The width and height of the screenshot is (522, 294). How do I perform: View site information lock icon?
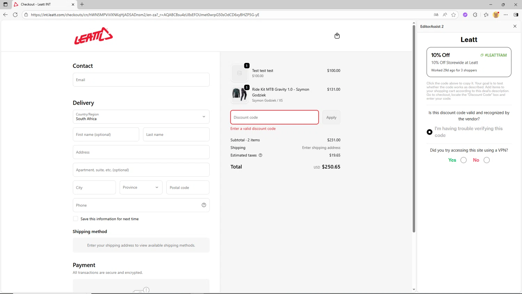[x=26, y=15]
